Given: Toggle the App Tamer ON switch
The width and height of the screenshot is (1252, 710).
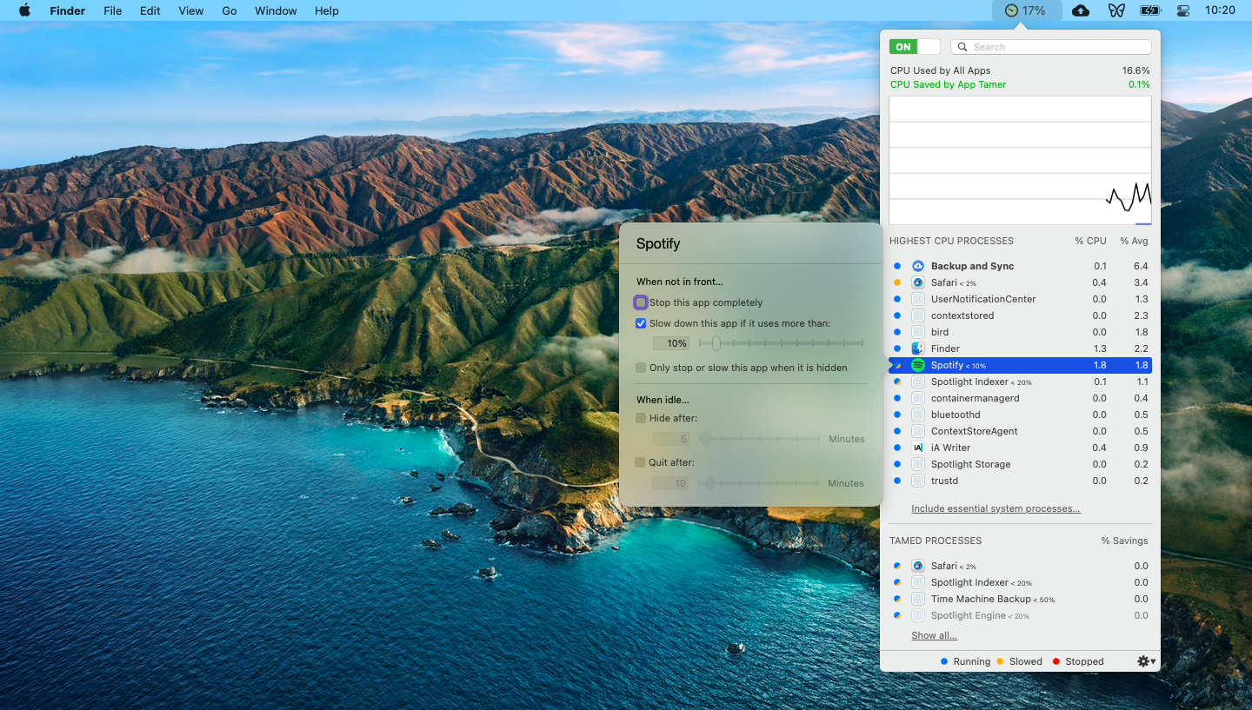Looking at the screenshot, I should [x=915, y=47].
